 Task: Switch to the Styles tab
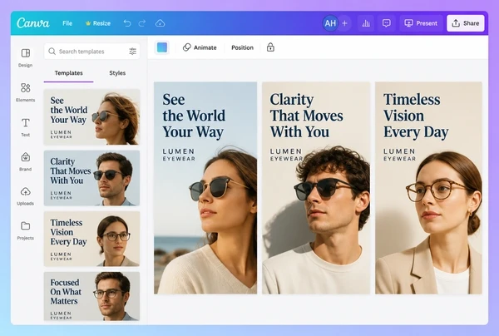click(x=117, y=73)
